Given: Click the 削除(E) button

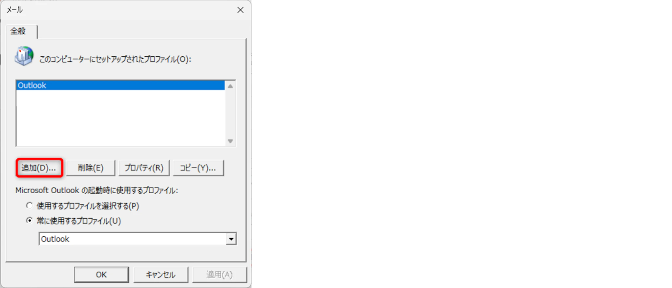Looking at the screenshot, I should coord(91,168).
